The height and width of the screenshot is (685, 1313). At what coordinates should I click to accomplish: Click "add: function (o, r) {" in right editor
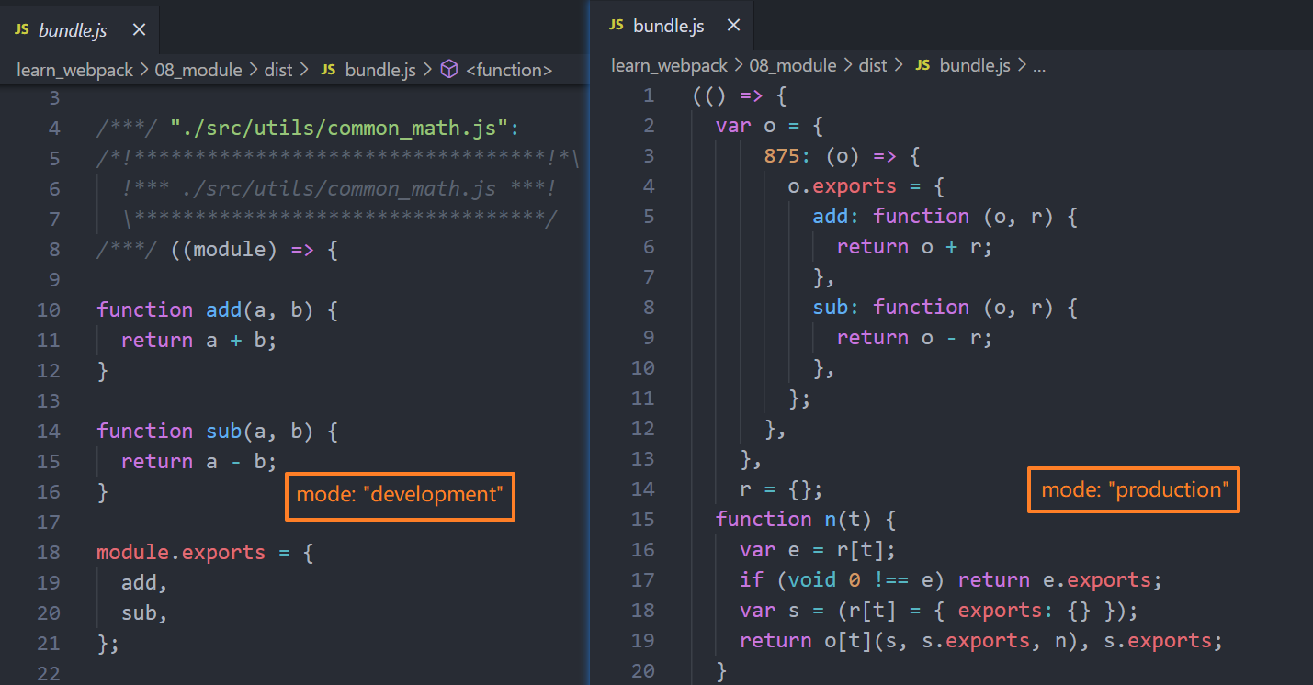point(945,217)
